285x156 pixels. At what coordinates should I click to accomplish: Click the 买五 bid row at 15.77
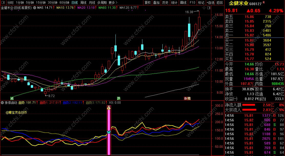(254, 59)
